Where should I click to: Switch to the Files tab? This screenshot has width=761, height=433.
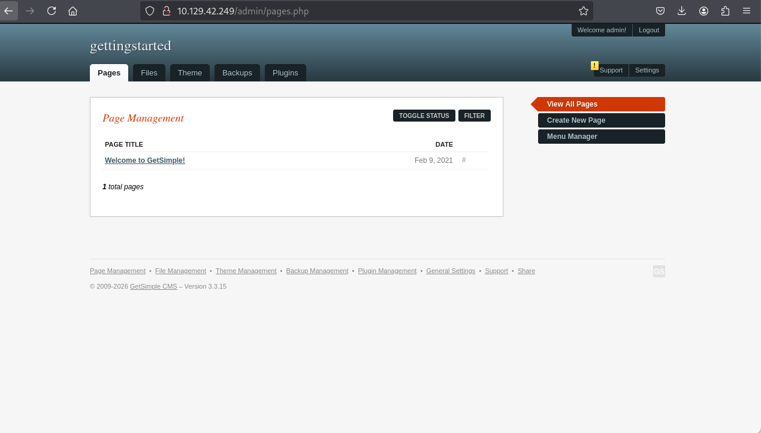149,72
